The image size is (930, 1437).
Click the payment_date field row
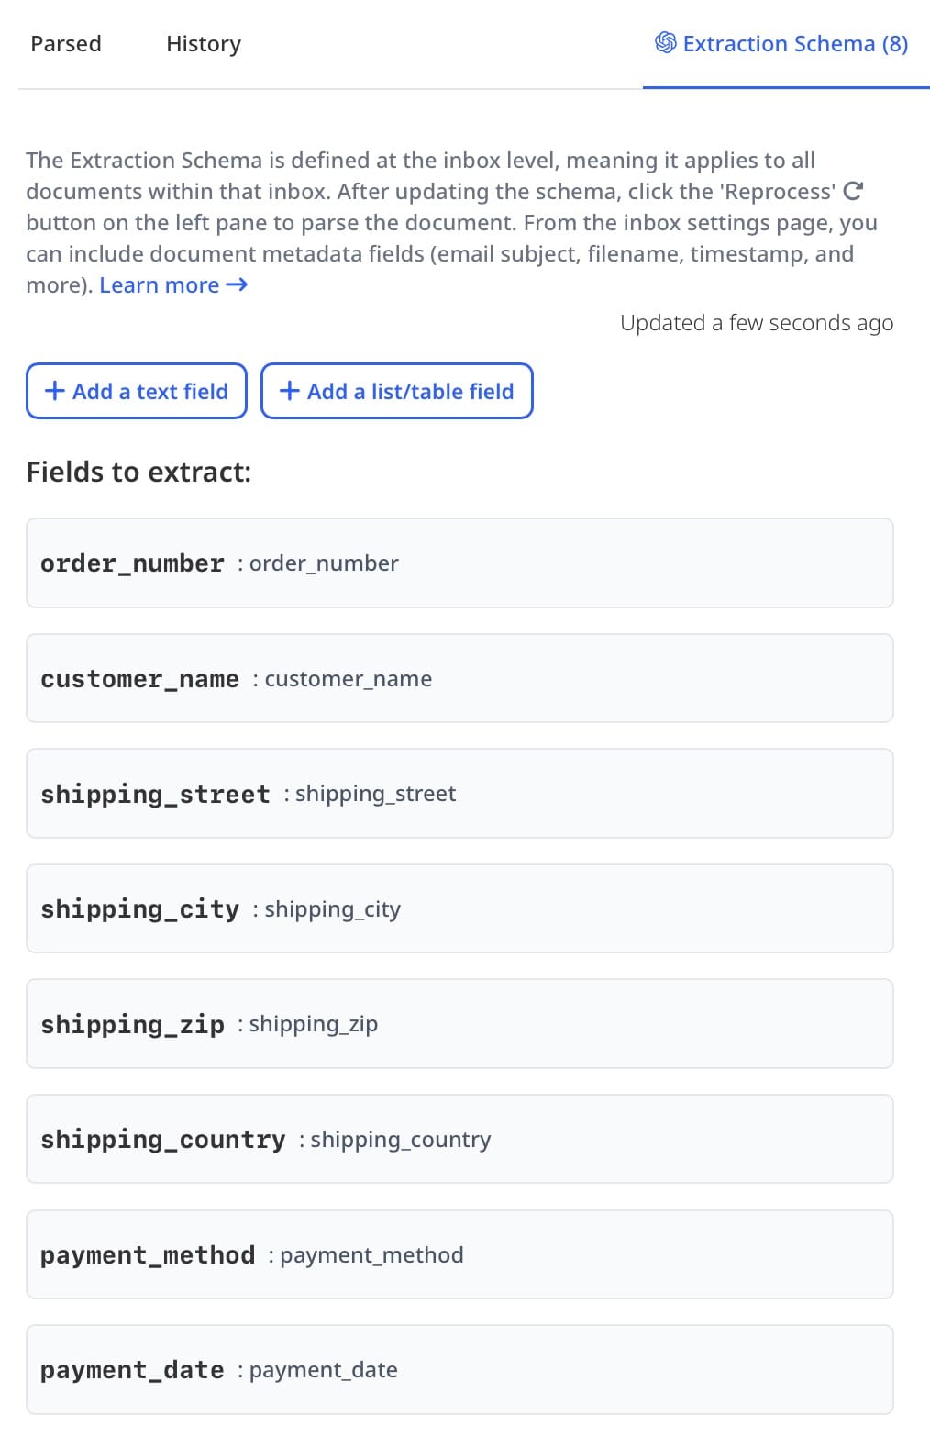click(459, 1369)
